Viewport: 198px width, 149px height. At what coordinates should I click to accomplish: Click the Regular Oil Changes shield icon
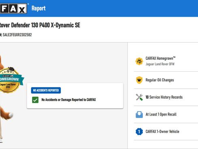(139, 80)
